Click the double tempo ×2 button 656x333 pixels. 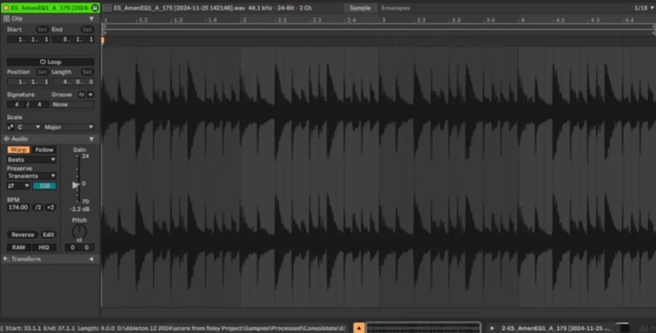(x=50, y=207)
